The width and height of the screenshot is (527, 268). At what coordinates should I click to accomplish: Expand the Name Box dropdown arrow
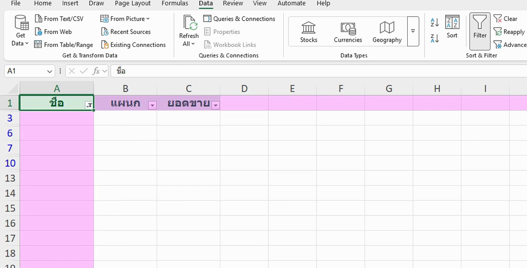(x=50, y=71)
